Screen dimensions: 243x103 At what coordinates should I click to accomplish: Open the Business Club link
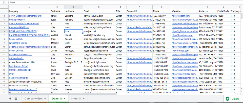(x=16, y=39)
